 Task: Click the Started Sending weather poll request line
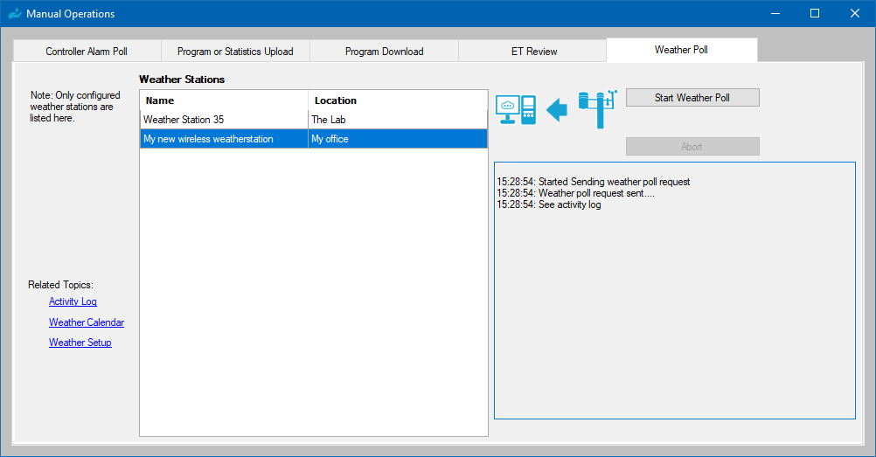594,182
